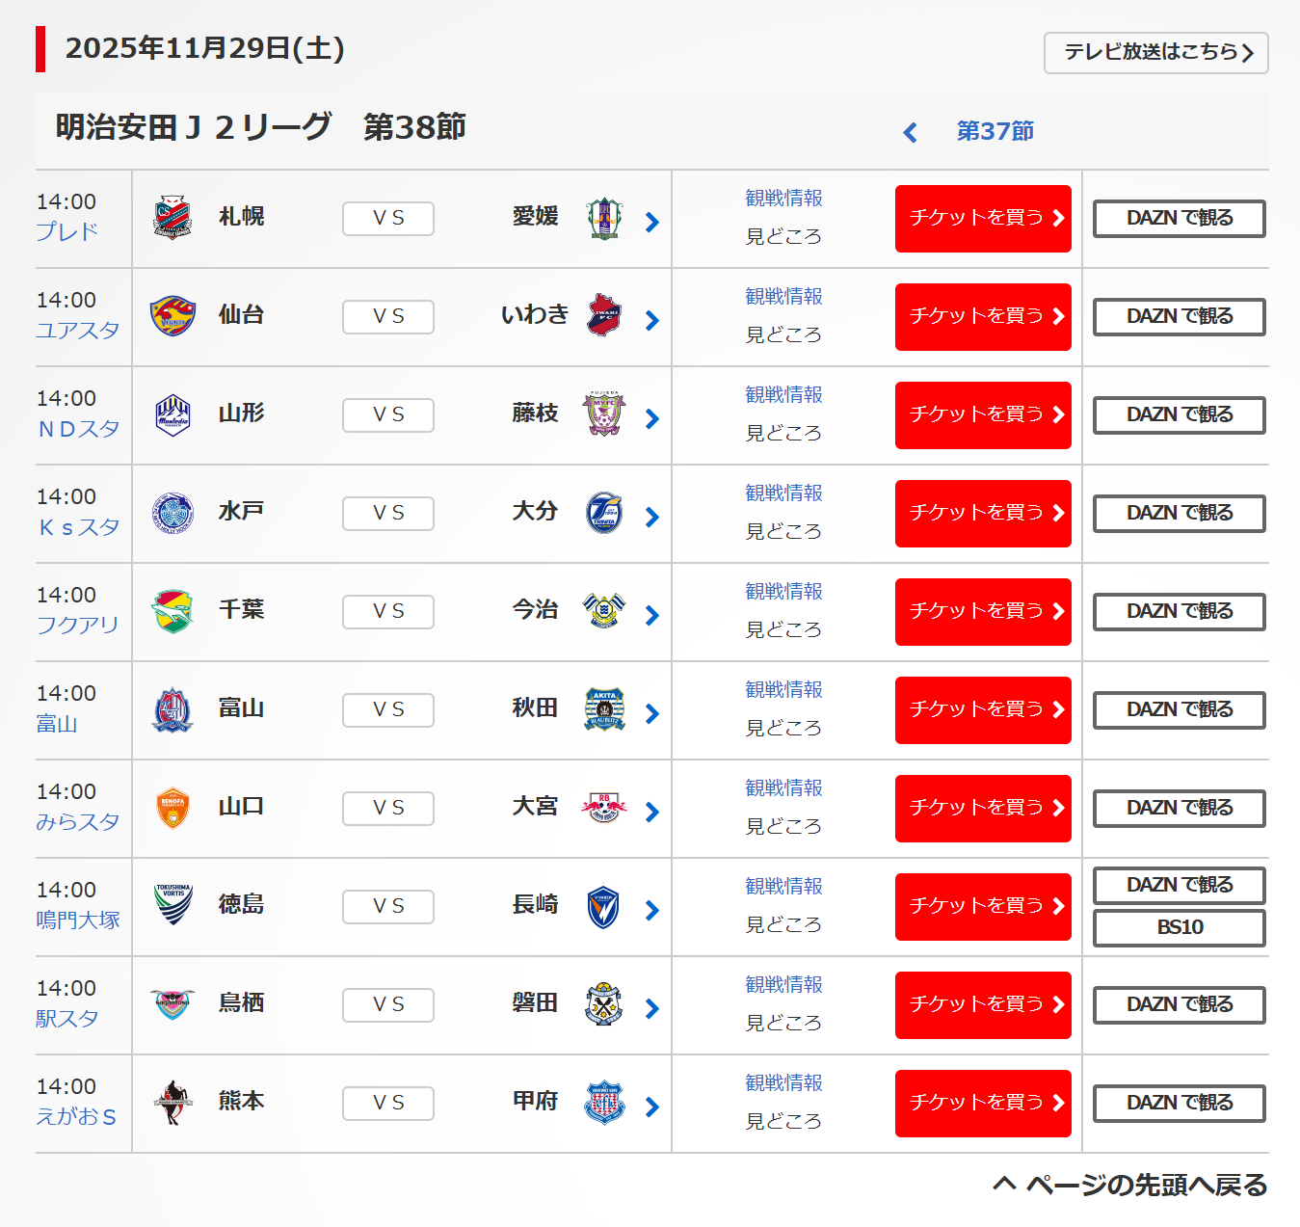
Task: Return to top via ページの先頭へ戻る
Action: 1131,1185
